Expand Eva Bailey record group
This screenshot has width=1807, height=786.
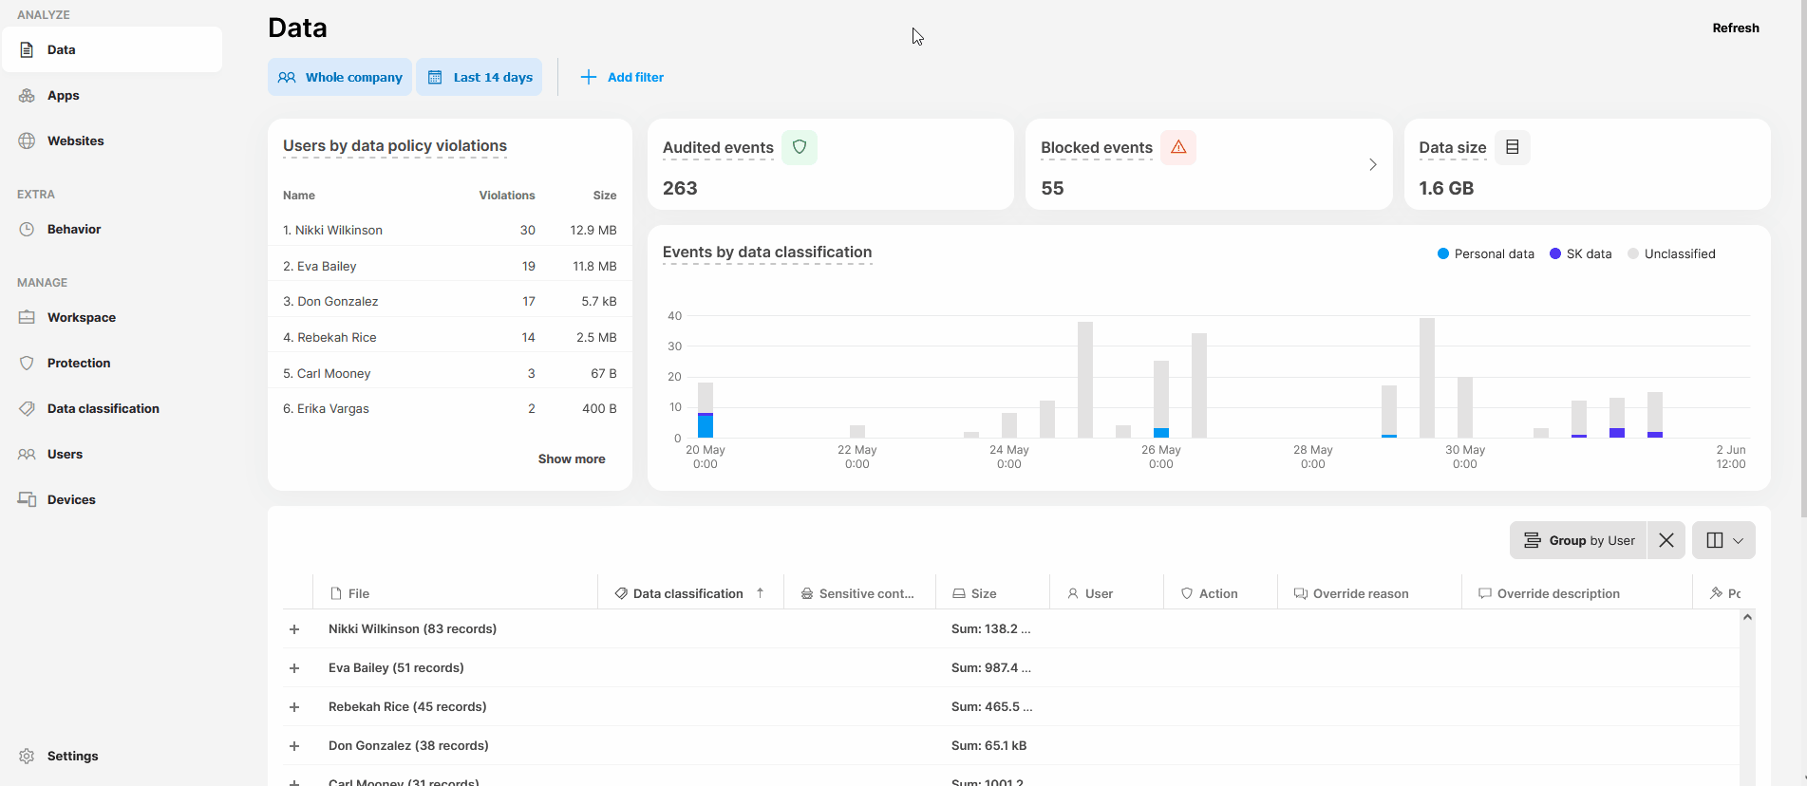pyautogui.click(x=294, y=668)
